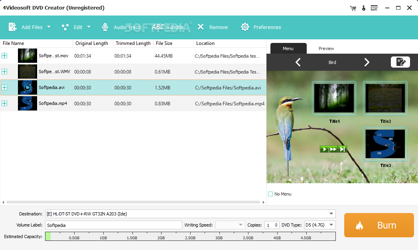Click the Estimated Capacity bar
The image size is (418, 250).
point(190,236)
